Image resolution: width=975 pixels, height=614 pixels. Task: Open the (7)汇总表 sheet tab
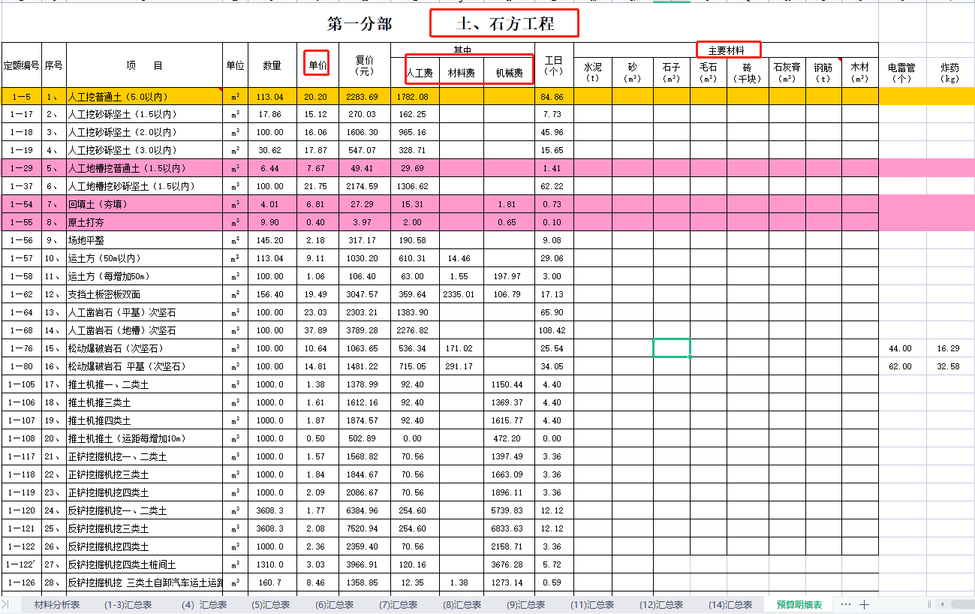(x=398, y=604)
